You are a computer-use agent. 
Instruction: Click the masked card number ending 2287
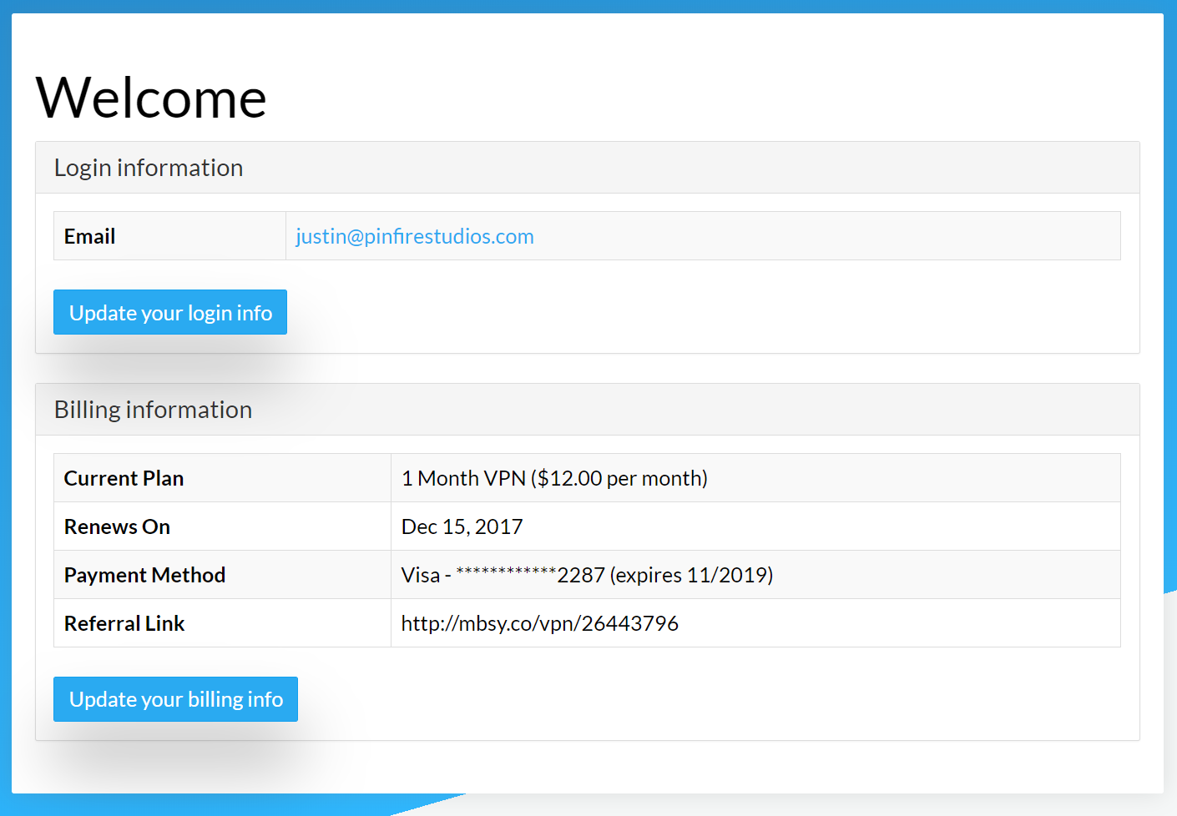(529, 576)
